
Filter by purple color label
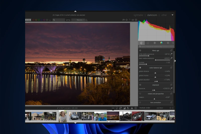pyautogui.click(x=44, y=20)
